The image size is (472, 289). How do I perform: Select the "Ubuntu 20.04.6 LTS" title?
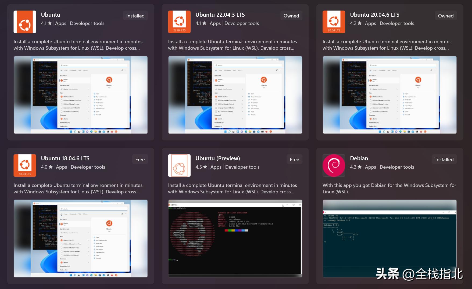tap(375, 15)
